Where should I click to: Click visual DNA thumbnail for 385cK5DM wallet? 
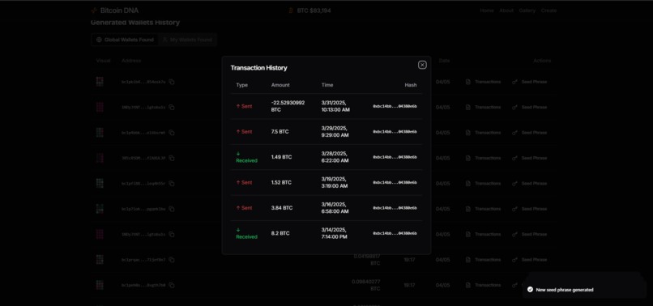[100, 158]
